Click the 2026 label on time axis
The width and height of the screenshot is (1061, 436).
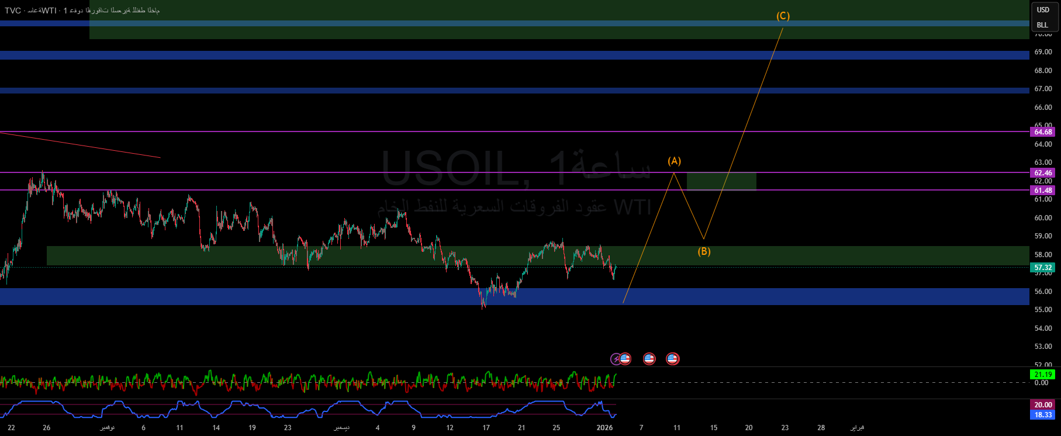click(x=604, y=428)
